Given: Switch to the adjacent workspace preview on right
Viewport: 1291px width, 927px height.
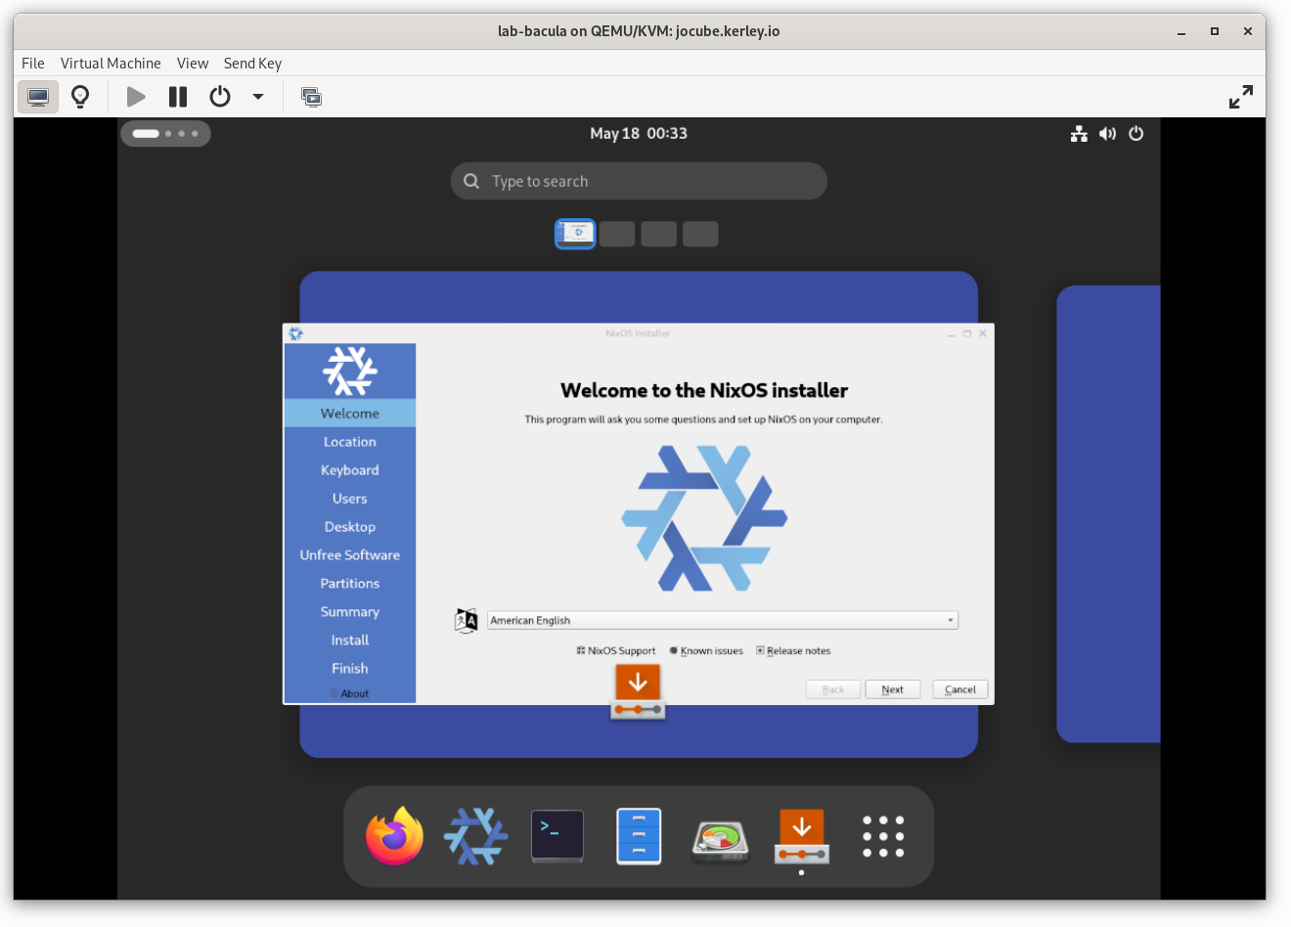Looking at the screenshot, I should 1108,513.
